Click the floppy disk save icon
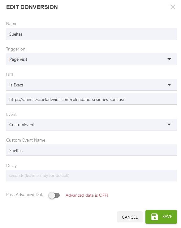181x228 pixels. coord(154,217)
